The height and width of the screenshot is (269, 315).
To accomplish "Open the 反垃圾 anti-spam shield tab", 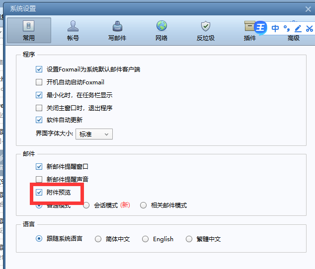I will 205,30.
